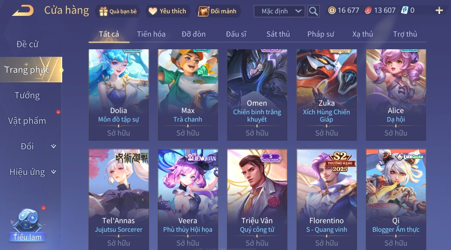Open the Dolia Môn đồ tập sự skin
Viewport: 451px width, 250px height.
click(x=119, y=95)
